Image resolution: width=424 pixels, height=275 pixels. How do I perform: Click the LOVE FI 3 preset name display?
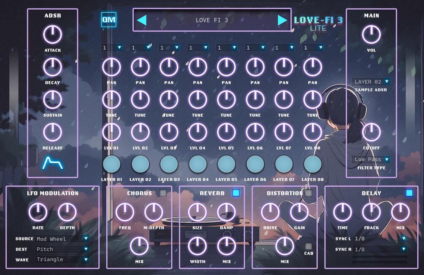[212, 20]
